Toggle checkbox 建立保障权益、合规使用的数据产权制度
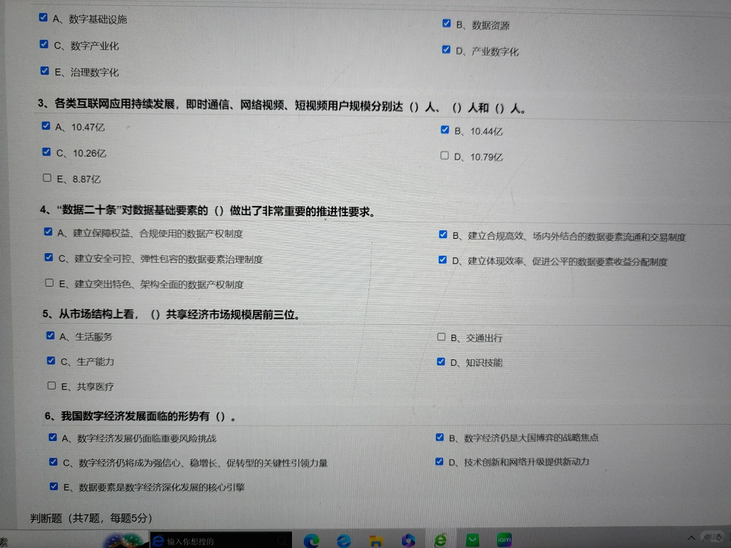The width and height of the screenshot is (731, 548). click(48, 231)
